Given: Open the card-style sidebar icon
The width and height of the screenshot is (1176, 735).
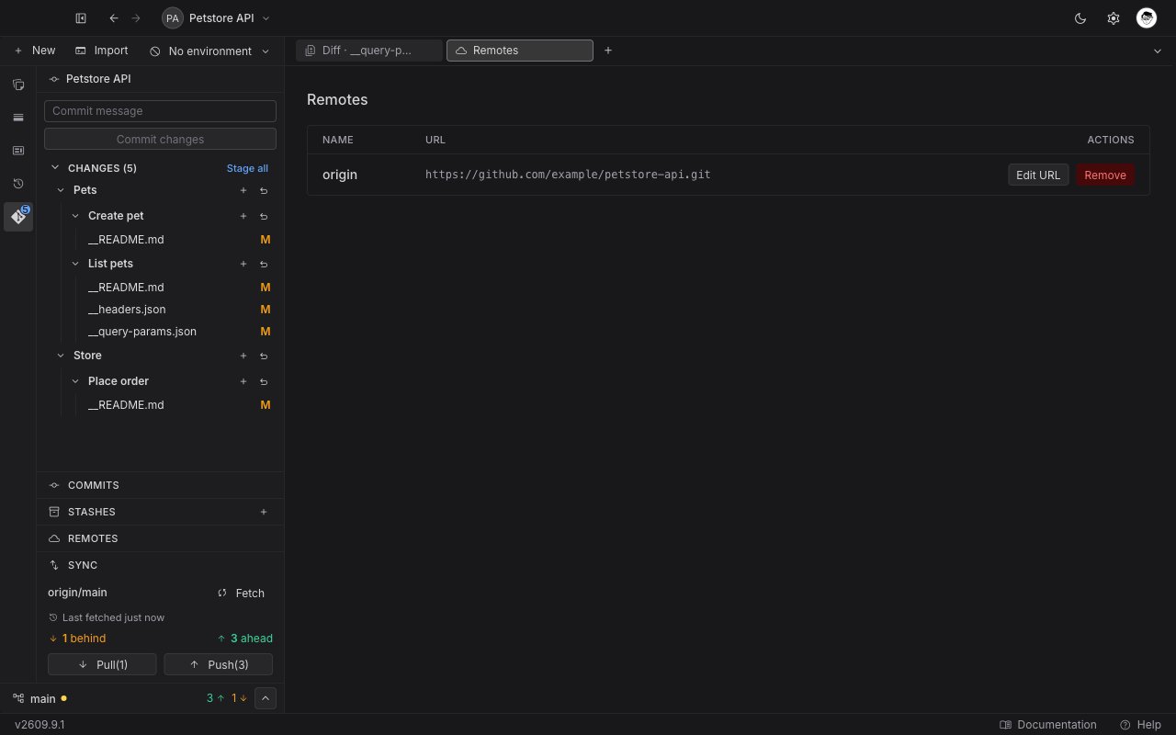Looking at the screenshot, I should pos(18,151).
